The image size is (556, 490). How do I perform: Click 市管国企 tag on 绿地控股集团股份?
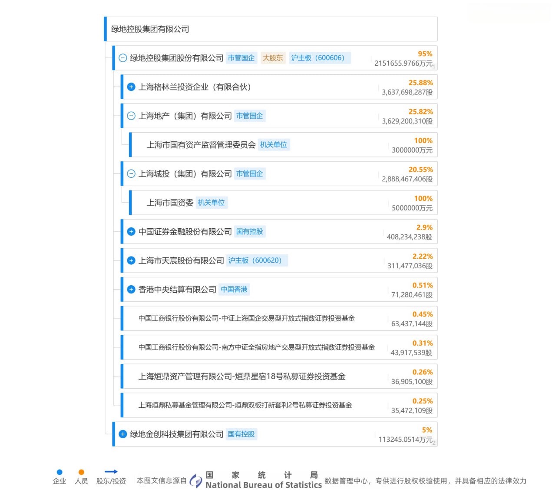[241, 58]
